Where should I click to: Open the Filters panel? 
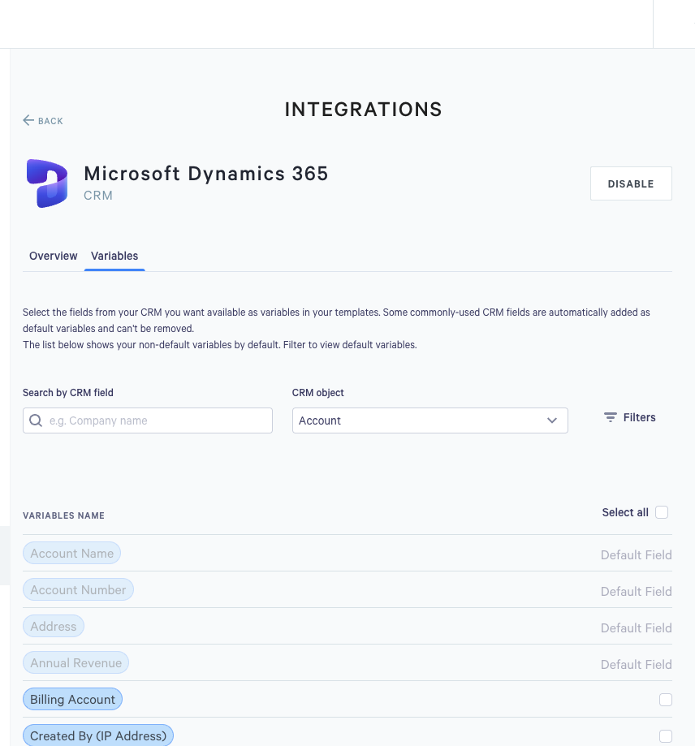pos(629,417)
